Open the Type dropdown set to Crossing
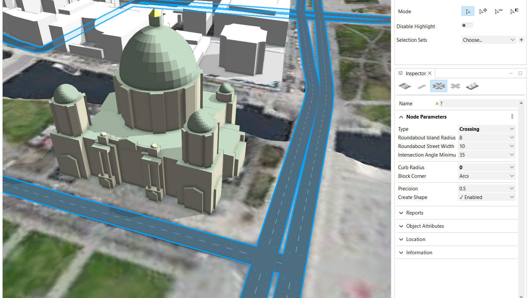Screen dimensions: 530x298 (x=486, y=129)
